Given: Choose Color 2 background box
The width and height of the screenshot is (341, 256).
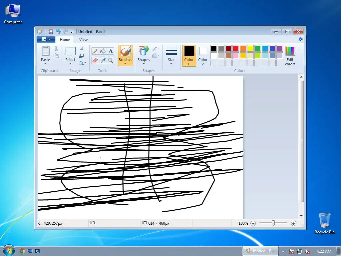Looking at the screenshot, I should [203, 56].
